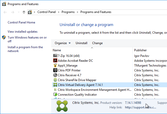The image size is (167, 114).
Task: Expand the chevron after Programs breadcrumb
Action: click(77, 12)
